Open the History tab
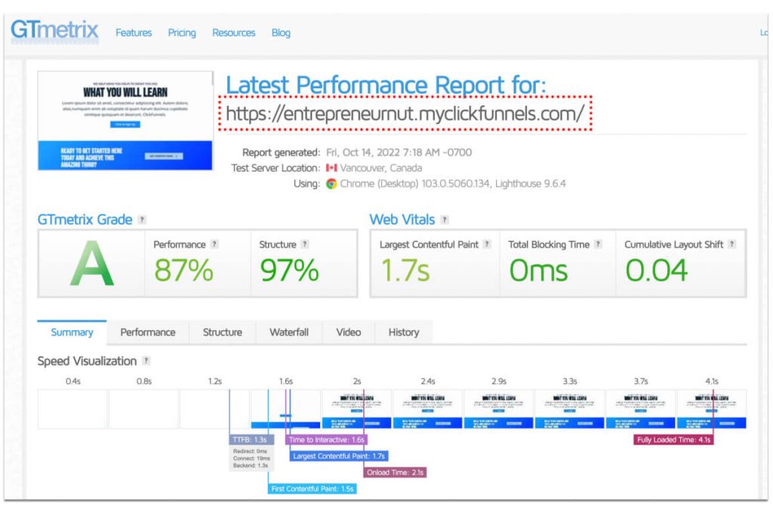773x515 pixels. point(403,332)
